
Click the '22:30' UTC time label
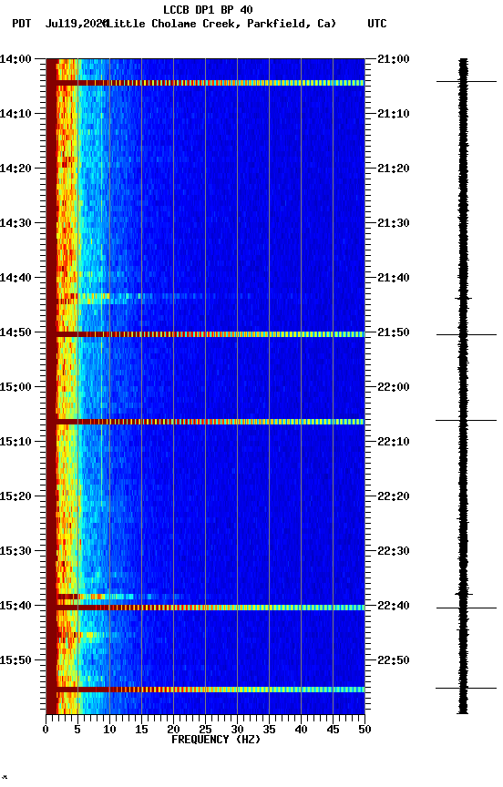[x=394, y=552]
